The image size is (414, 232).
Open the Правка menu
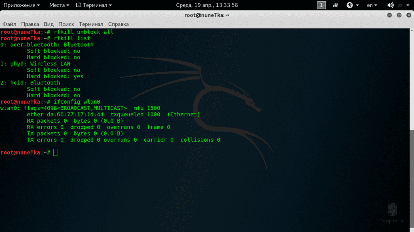(x=30, y=24)
